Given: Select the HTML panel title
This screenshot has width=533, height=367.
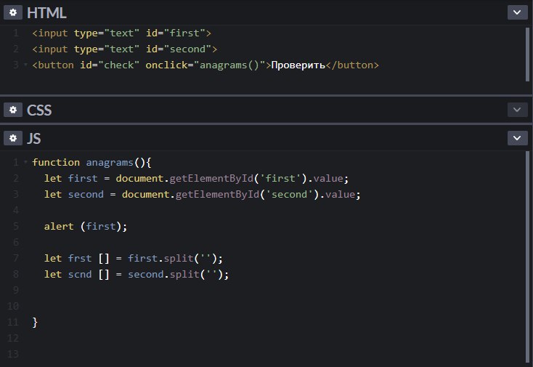Looking at the screenshot, I should 46,13.
